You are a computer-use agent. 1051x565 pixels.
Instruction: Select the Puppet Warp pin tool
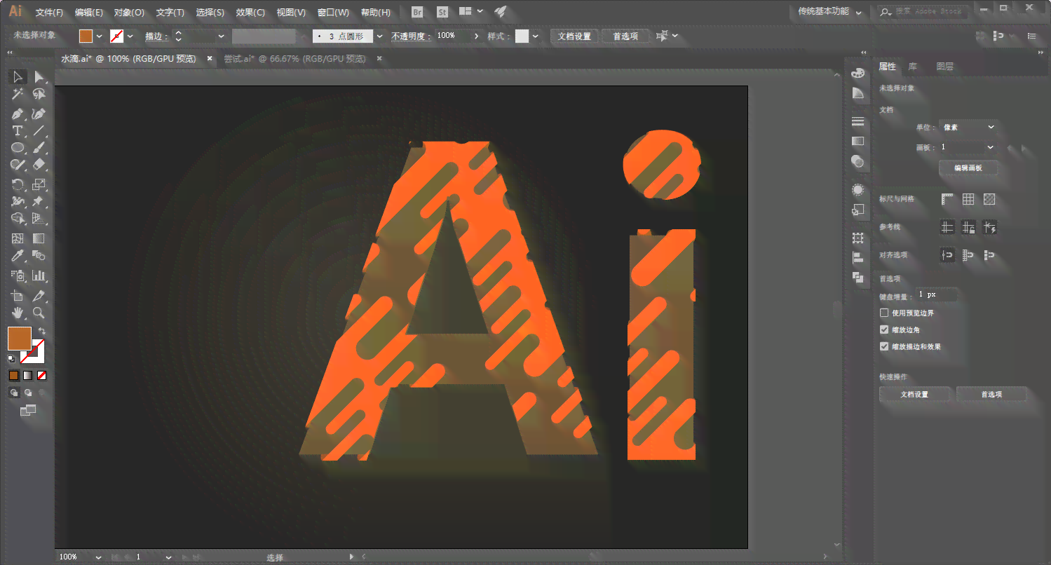pos(39,202)
